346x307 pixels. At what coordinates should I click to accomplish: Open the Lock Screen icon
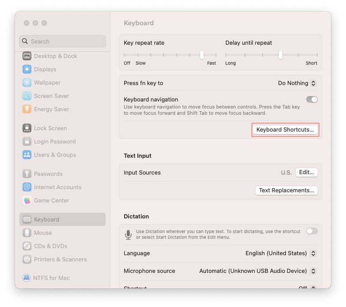pyautogui.click(x=27, y=128)
